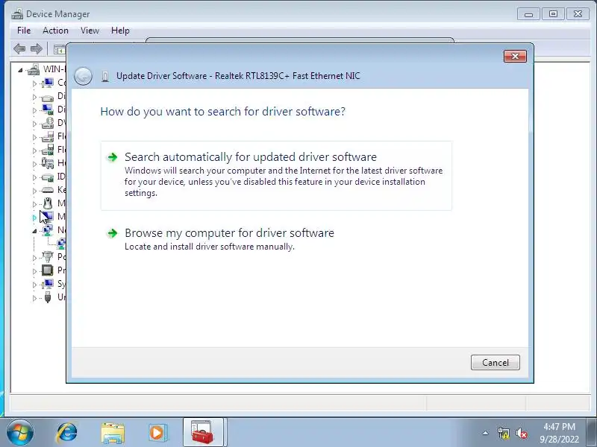
Task: Open Internet Explorer from the taskbar
Action: click(x=66, y=433)
